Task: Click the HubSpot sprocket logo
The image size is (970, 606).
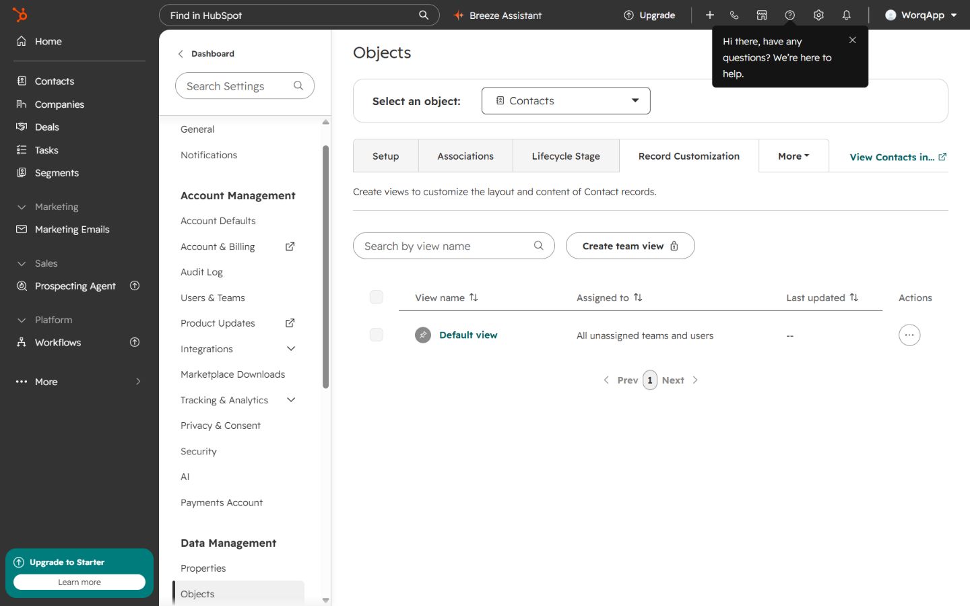Action: [x=20, y=14]
